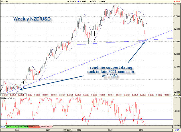Click the 2004 year label on time axis
The height and width of the screenshot is (132, 181).
point(79,130)
